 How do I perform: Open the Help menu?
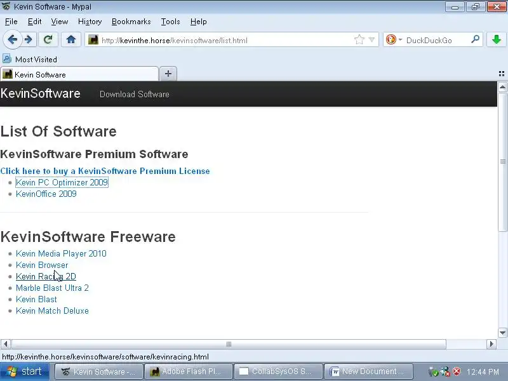pyautogui.click(x=198, y=22)
